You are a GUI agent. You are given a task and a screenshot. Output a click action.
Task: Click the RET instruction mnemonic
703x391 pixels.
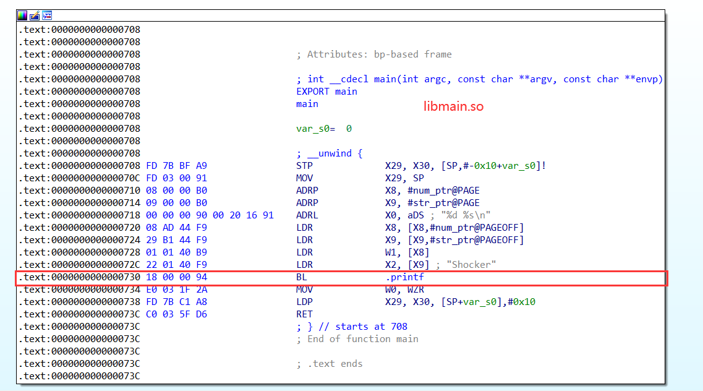point(304,314)
